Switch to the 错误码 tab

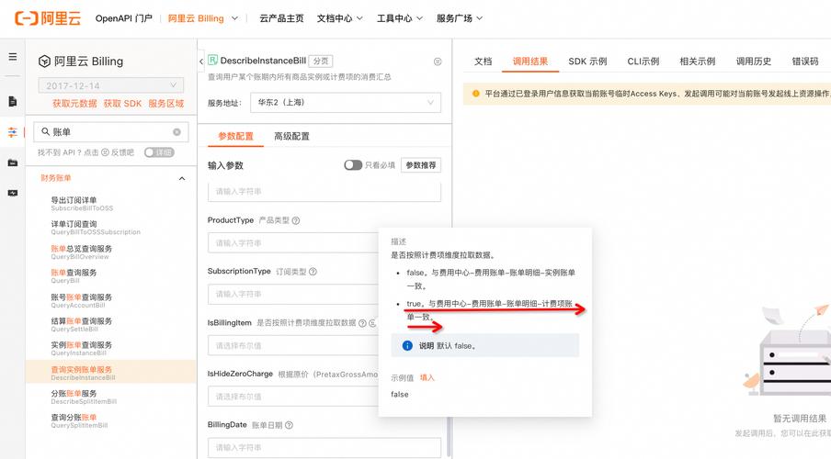(805, 62)
